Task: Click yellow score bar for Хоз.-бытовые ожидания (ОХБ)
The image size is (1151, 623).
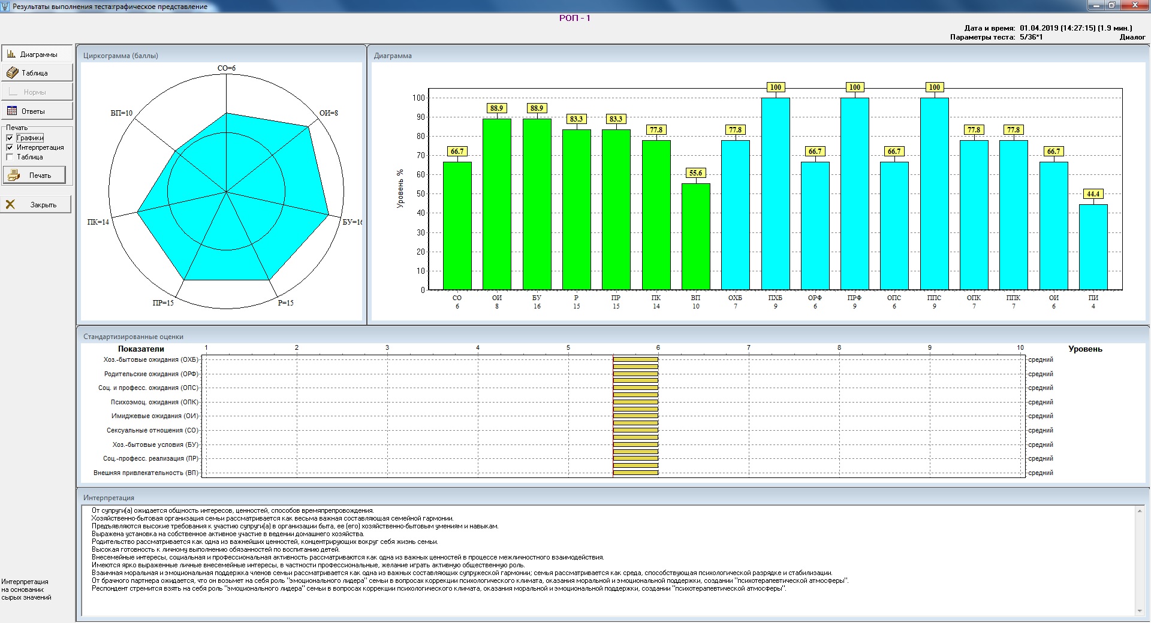Action: point(635,359)
